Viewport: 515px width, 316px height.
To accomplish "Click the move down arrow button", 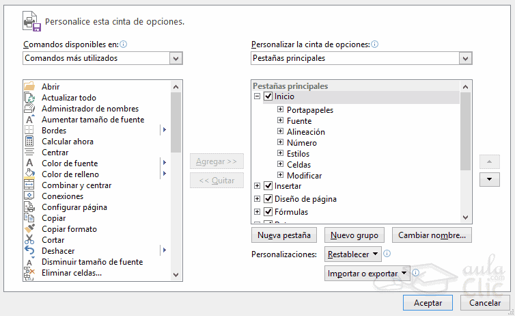I will tap(490, 180).
